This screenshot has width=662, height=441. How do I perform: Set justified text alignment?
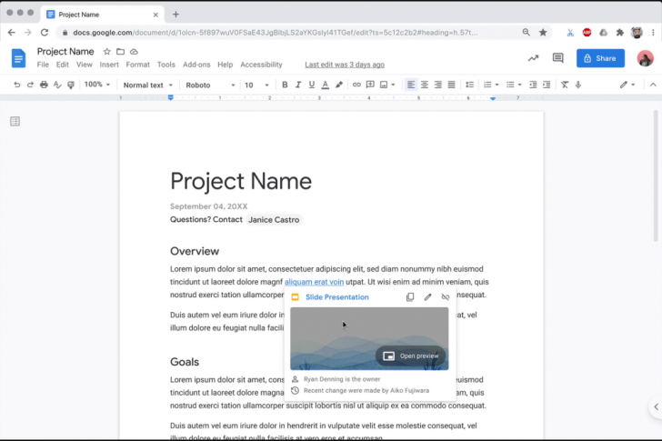point(451,85)
